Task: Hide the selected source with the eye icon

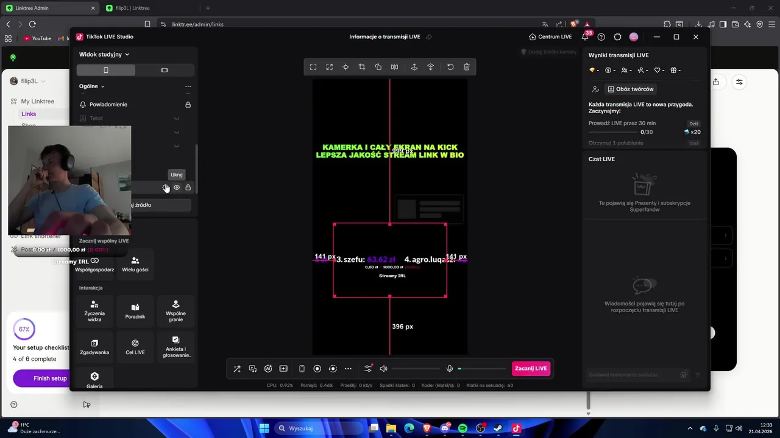Action: (x=177, y=187)
